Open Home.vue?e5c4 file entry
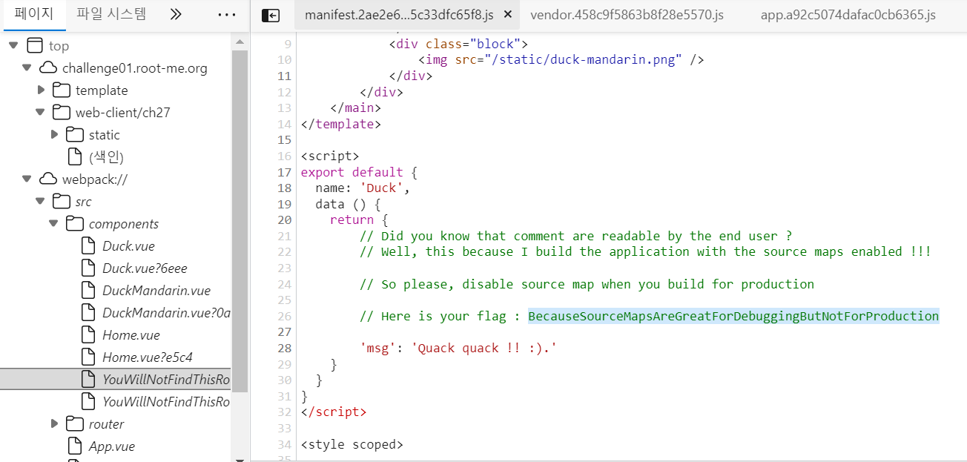The image size is (967, 462). (x=148, y=357)
